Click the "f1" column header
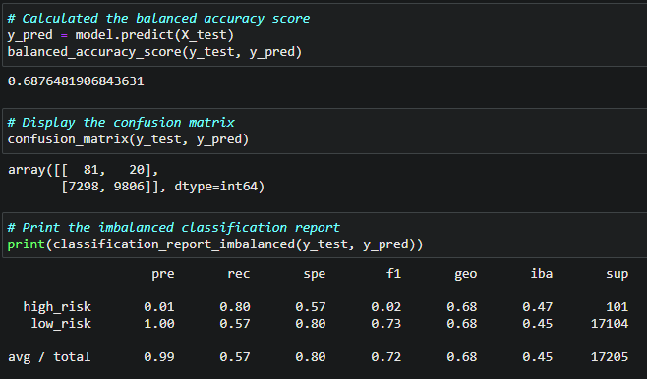This screenshot has height=379, width=647. click(393, 274)
